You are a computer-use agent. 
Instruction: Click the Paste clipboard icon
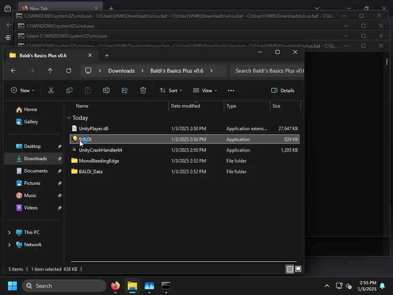point(88,91)
